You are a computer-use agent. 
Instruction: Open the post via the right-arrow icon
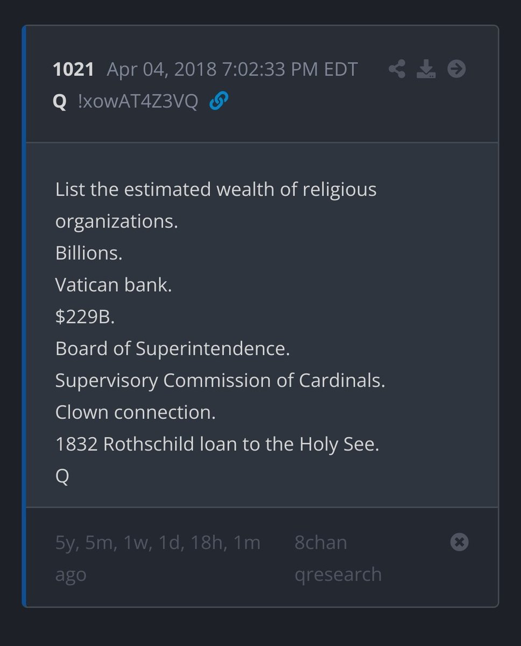[456, 69]
